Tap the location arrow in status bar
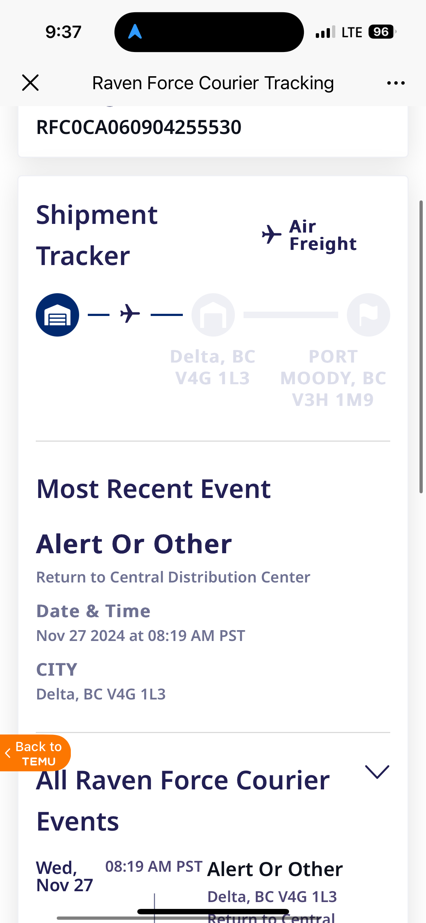The image size is (426, 923). tap(135, 32)
